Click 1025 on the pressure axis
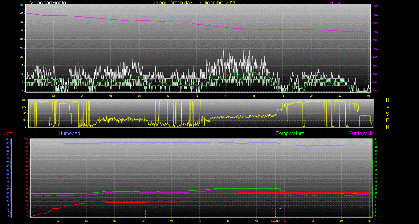The width and height of the screenshot is (419, 224). click(x=376, y=6)
